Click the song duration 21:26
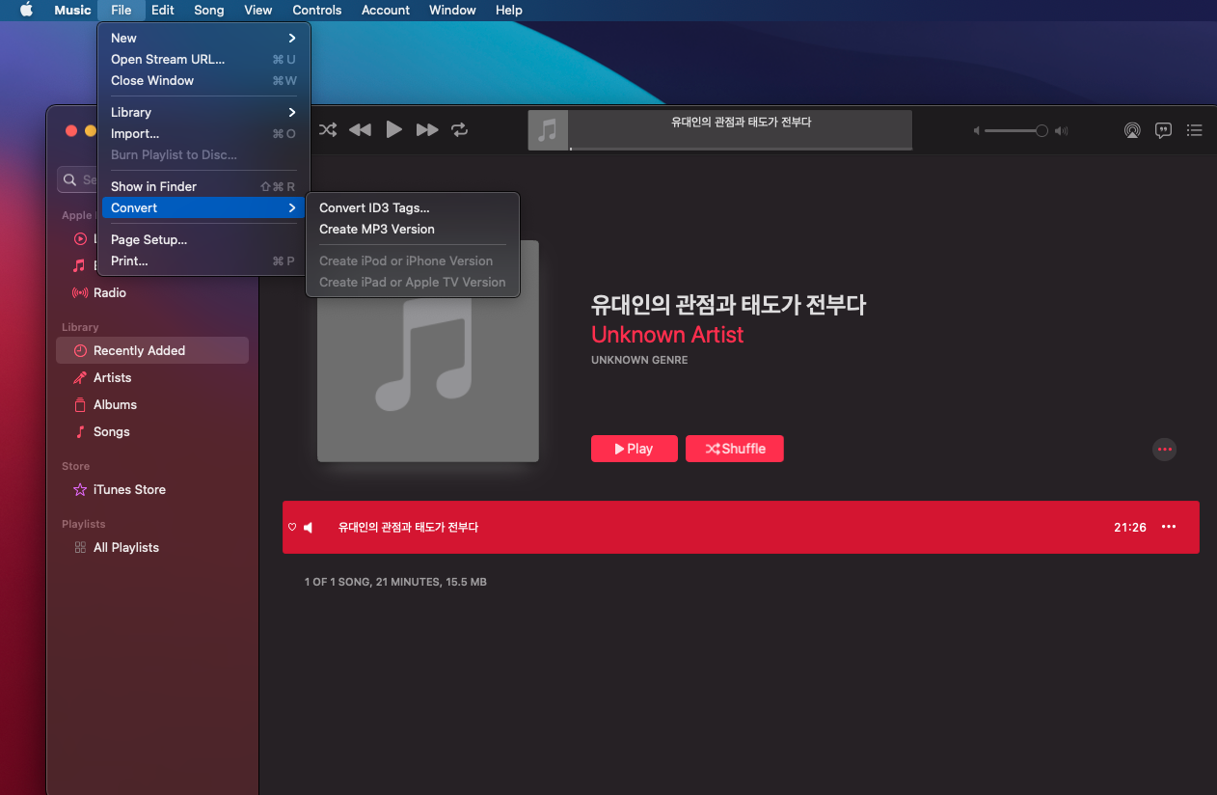Screen dimensions: 1217x795 pyautogui.click(x=1130, y=527)
